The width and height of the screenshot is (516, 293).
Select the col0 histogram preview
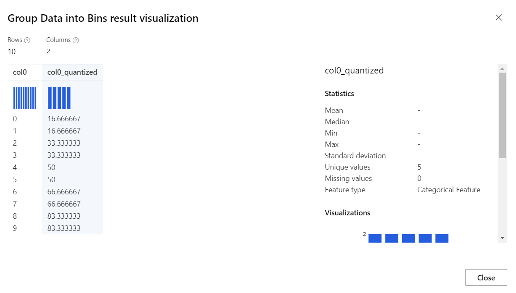click(x=24, y=97)
